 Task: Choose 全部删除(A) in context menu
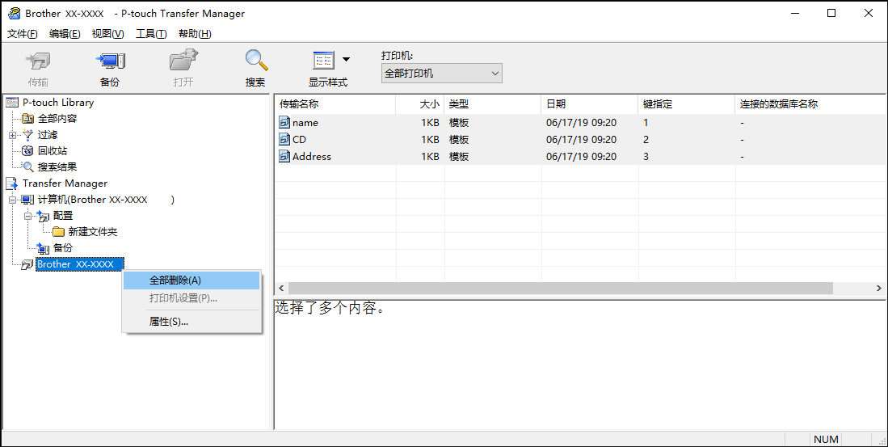pyautogui.click(x=192, y=280)
